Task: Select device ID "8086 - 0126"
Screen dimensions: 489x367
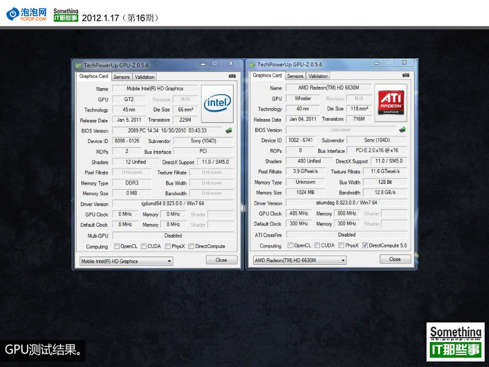Action: pos(127,141)
